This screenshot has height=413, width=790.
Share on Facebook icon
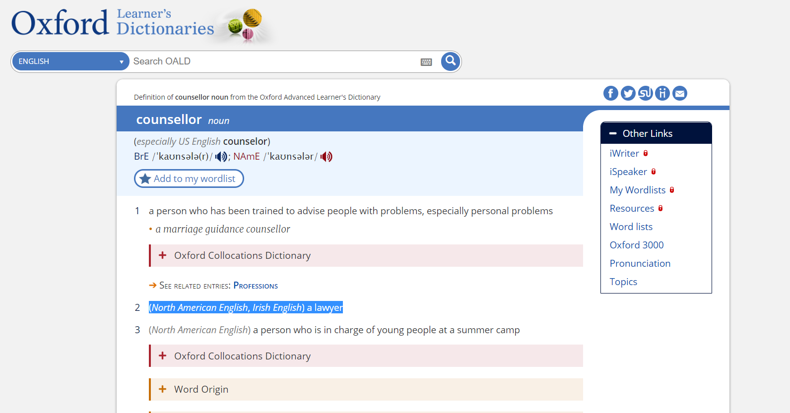point(611,93)
